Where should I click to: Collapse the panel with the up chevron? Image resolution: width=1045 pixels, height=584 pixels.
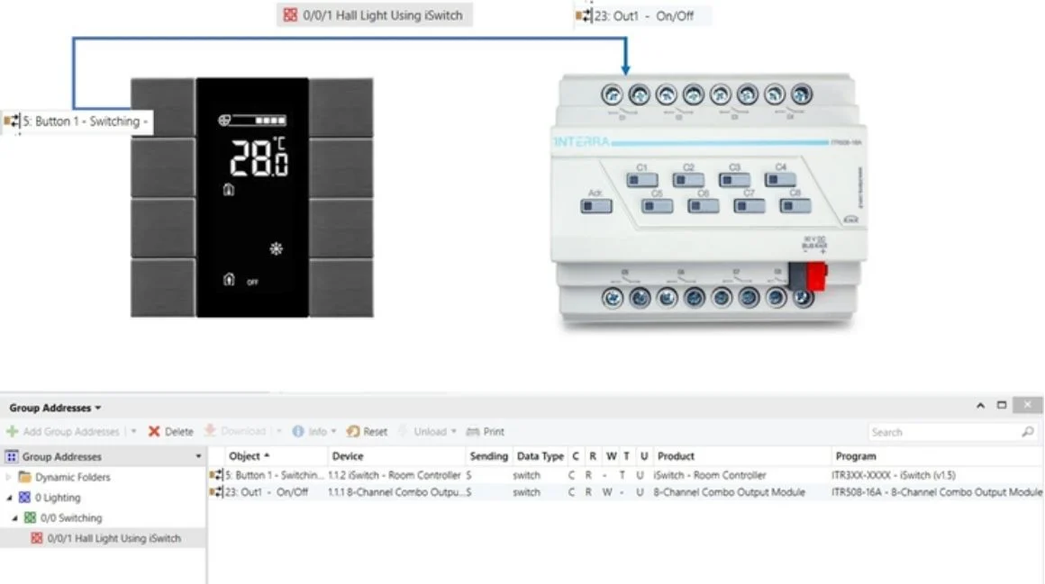tap(980, 406)
